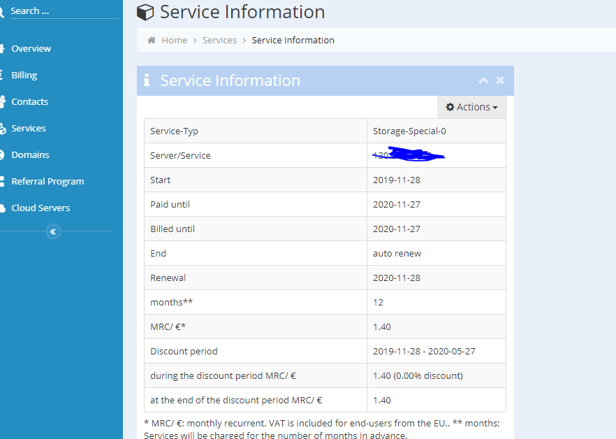Viewport: 616px width, 439px height.
Task: Click the home icon in breadcrumb
Action: [152, 40]
